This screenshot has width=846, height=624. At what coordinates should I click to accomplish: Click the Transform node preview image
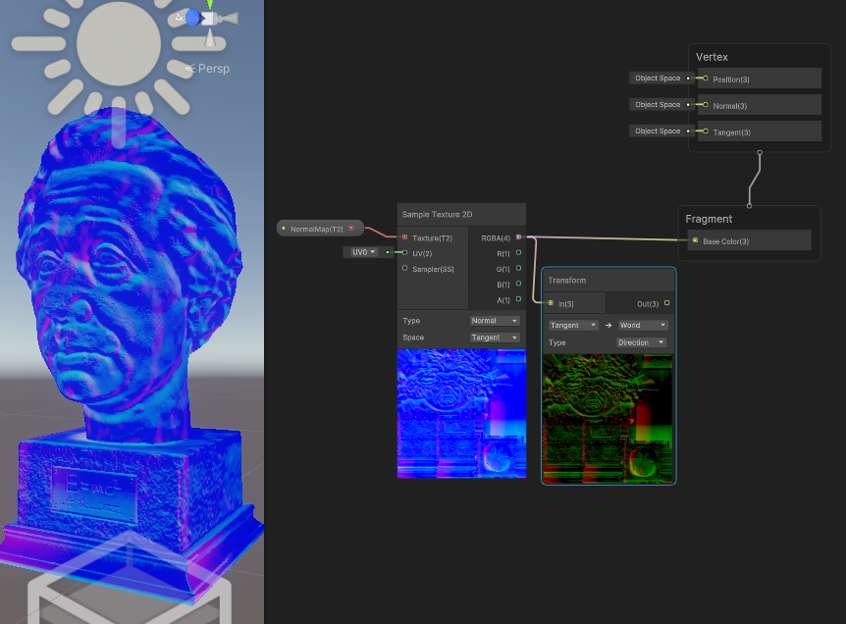(608, 419)
